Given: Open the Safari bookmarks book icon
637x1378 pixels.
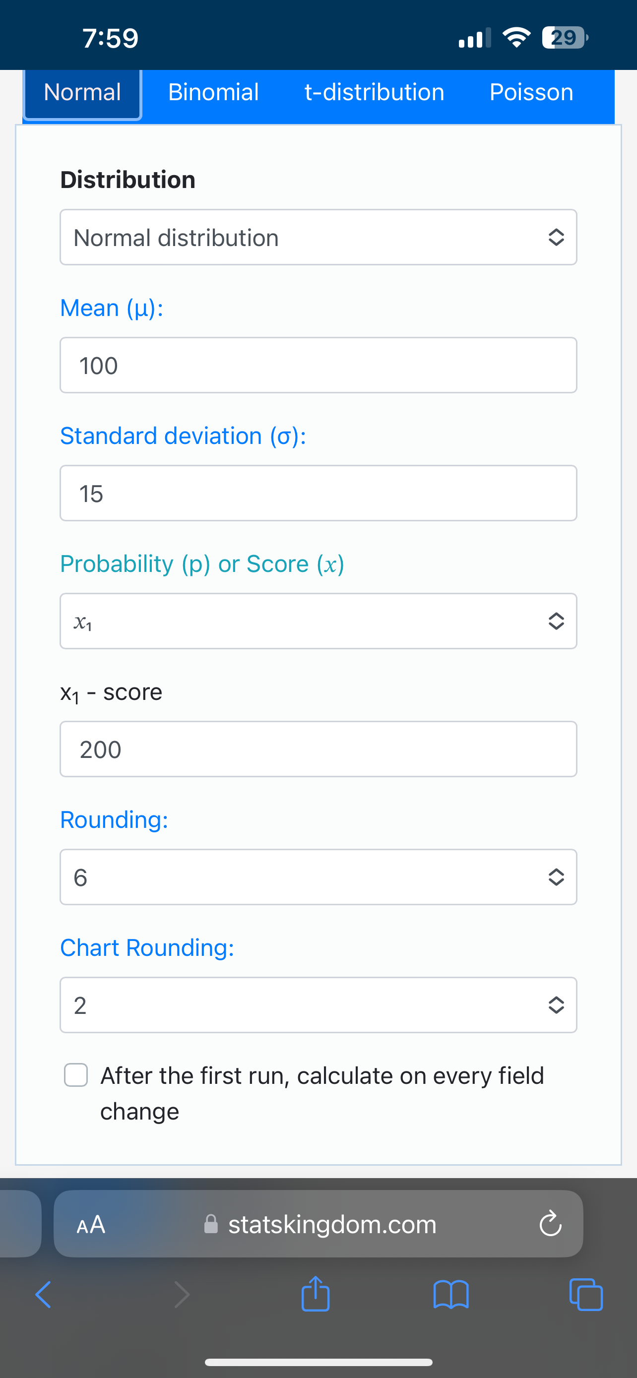Looking at the screenshot, I should pyautogui.click(x=451, y=1295).
